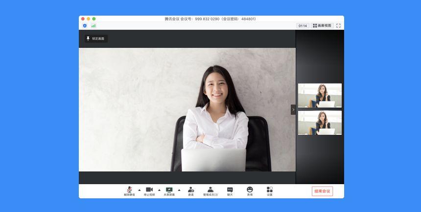Open share screen options arrow
Image resolution: width=421 pixels, height=212 pixels.
[x=179, y=190]
